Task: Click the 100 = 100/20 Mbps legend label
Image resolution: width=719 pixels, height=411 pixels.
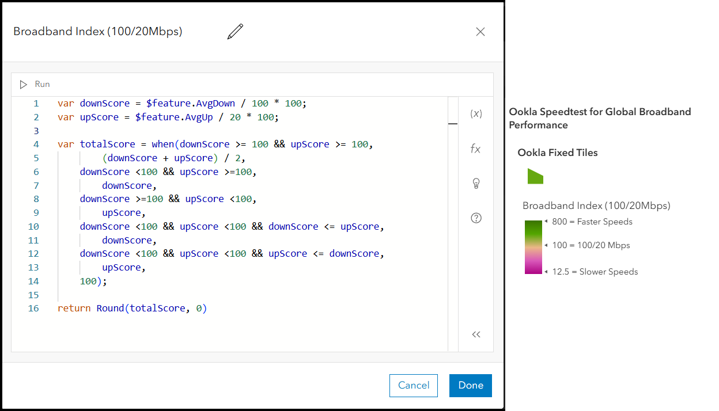Action: click(x=591, y=245)
